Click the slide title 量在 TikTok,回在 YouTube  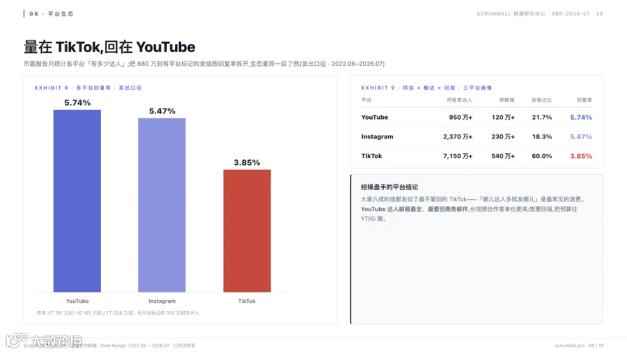[109, 47]
